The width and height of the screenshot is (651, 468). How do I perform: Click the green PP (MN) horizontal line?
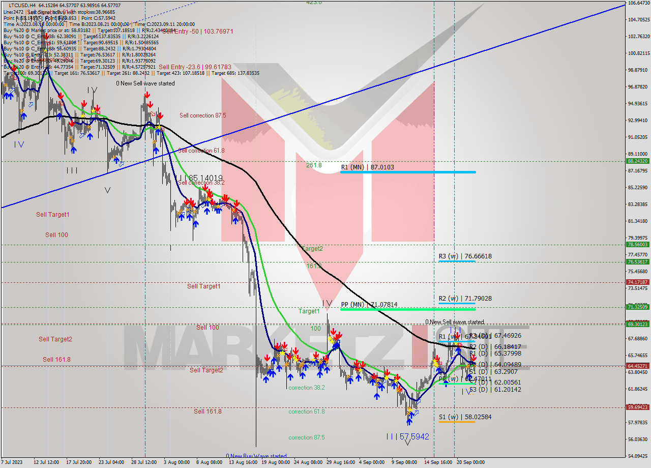click(x=408, y=309)
